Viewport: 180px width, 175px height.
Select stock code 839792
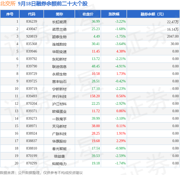click(32, 59)
